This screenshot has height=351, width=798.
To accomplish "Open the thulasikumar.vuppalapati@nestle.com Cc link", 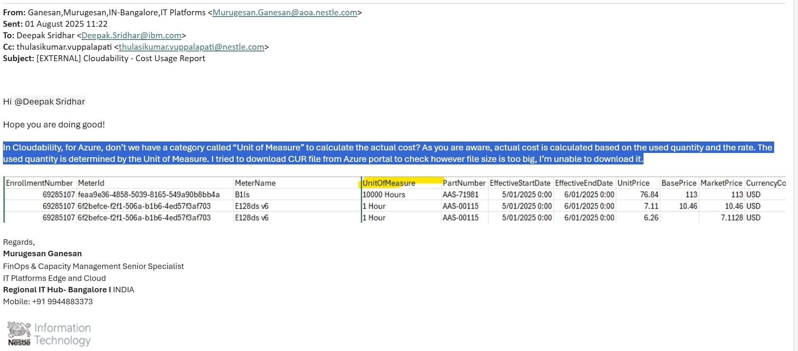I will coord(191,47).
